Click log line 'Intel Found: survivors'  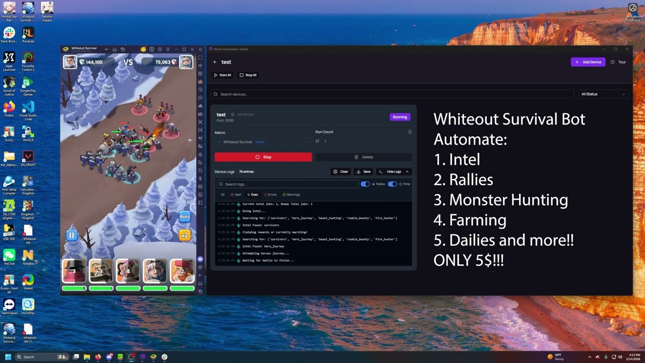tap(261, 225)
